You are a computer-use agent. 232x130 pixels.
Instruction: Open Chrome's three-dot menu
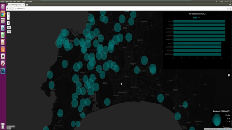[230, 9]
